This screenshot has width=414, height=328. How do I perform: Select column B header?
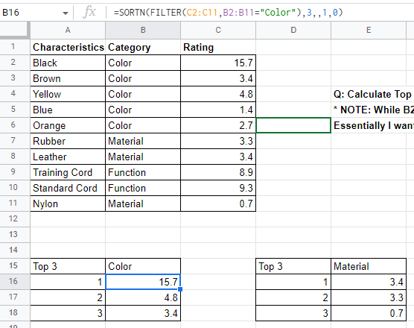[x=143, y=30]
